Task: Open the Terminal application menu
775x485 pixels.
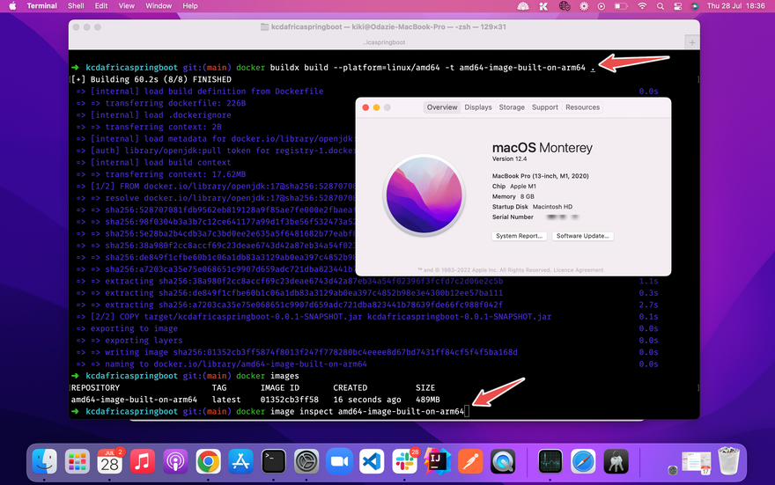Action: (41, 6)
